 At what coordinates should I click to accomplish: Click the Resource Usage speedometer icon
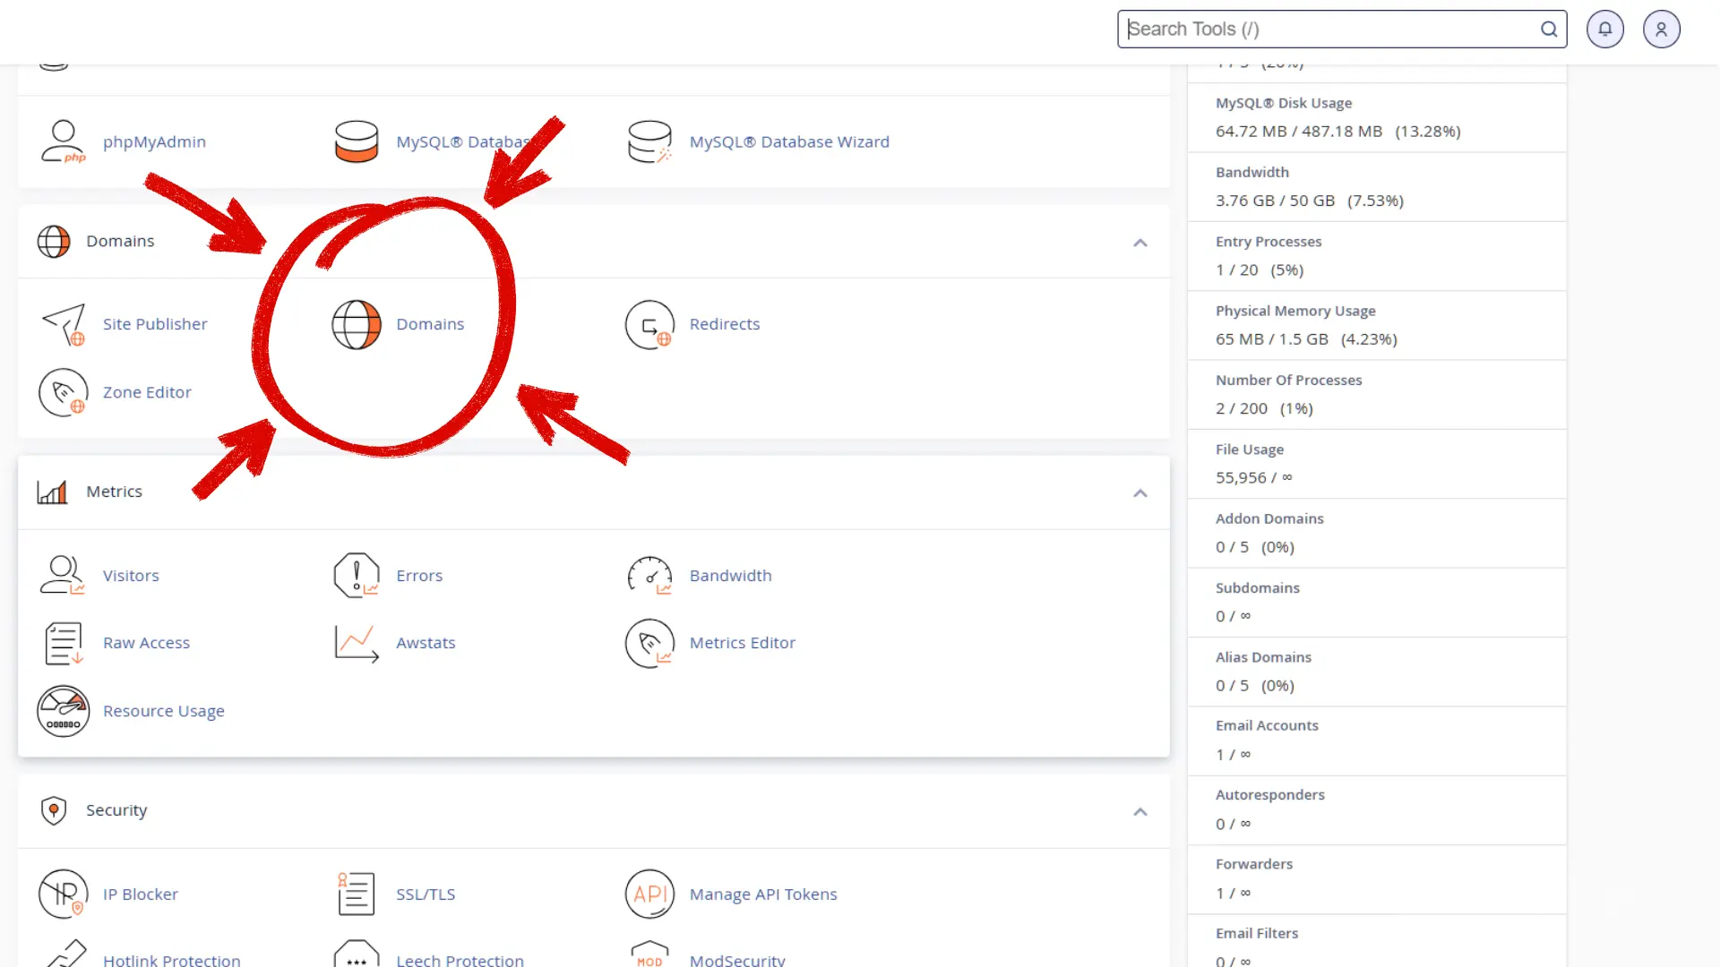click(x=63, y=711)
